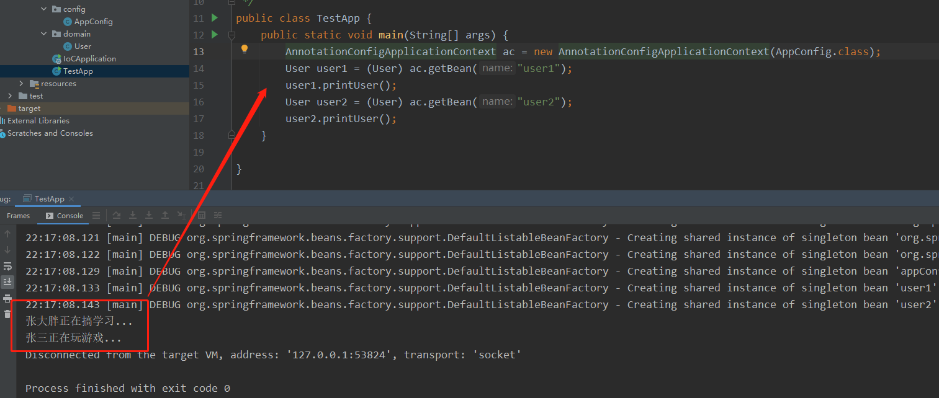Click line number 14 in editor gutter
The height and width of the screenshot is (398, 939).
coord(199,68)
